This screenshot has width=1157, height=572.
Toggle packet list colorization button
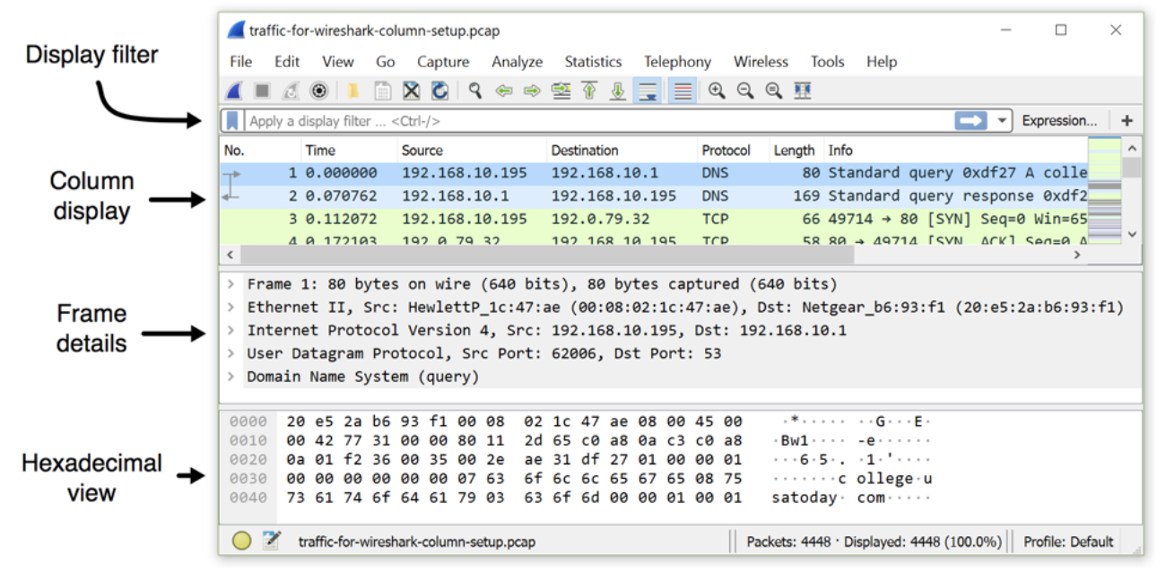coord(683,91)
